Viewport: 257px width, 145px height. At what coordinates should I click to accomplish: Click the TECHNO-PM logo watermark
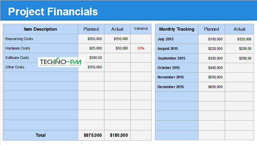(61, 62)
